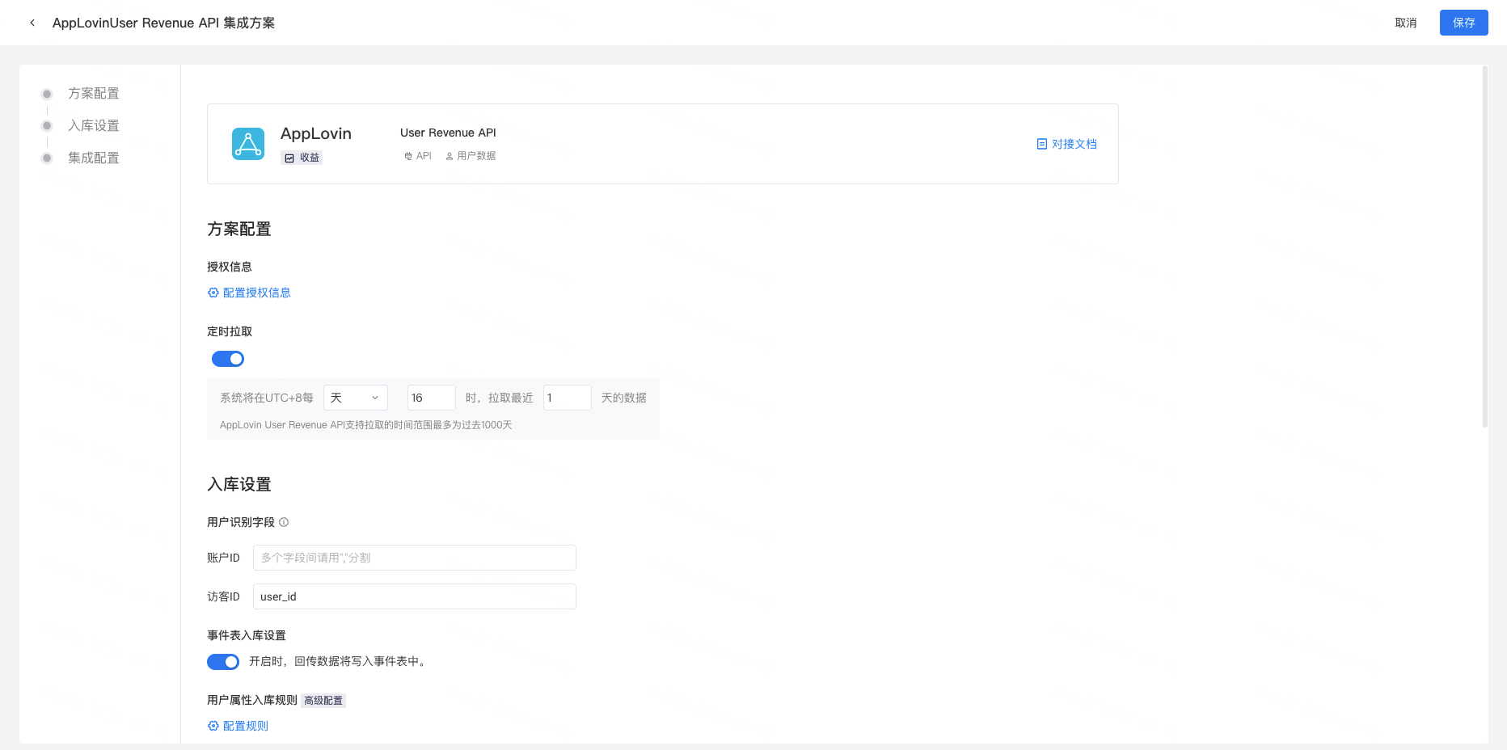Click the 方案配置 section heading
The width and height of the screenshot is (1507, 750).
click(x=239, y=230)
